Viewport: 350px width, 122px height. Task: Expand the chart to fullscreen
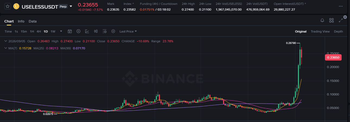pyautogui.click(x=340, y=20)
